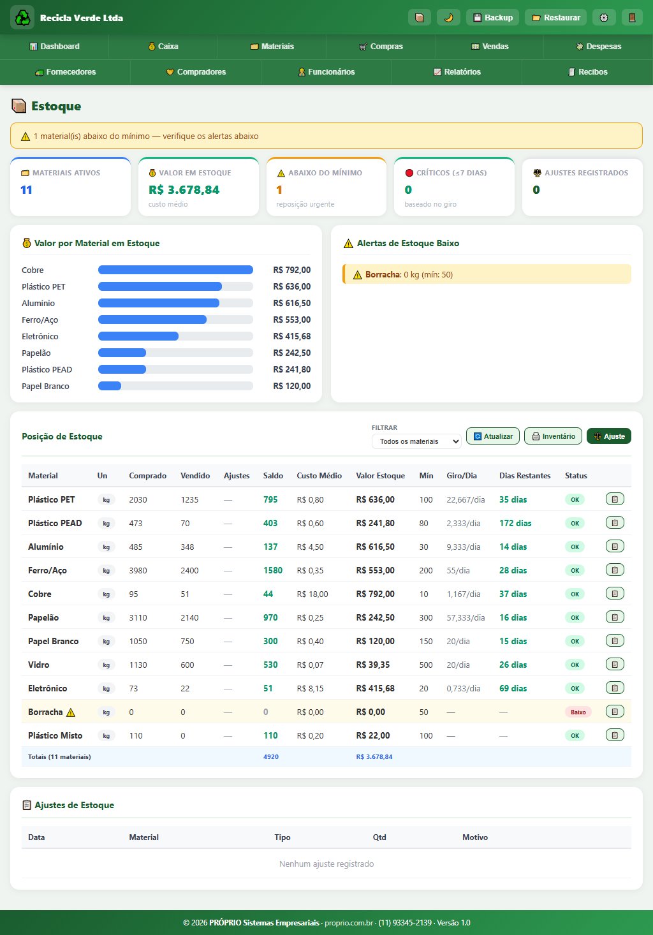
Task: Open settings via gear icon
Action: point(604,17)
